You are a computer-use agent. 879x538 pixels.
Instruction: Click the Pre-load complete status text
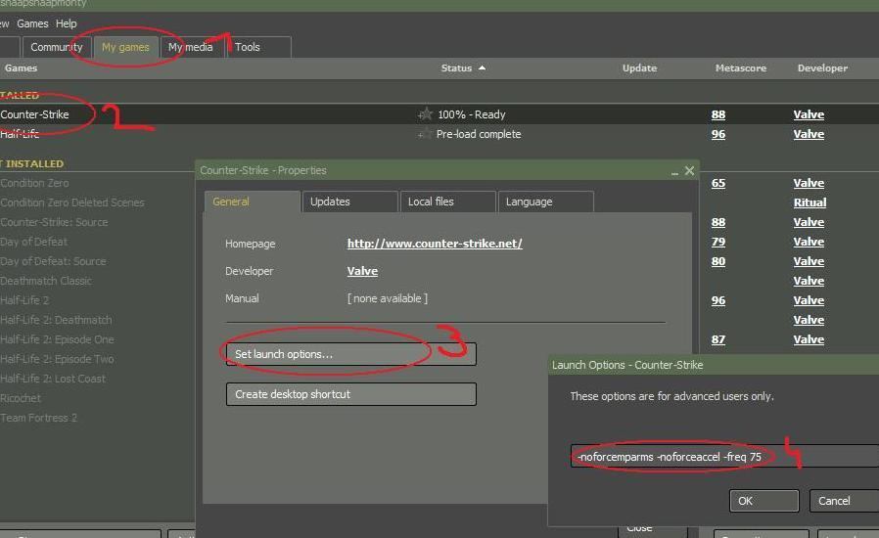[x=479, y=134]
